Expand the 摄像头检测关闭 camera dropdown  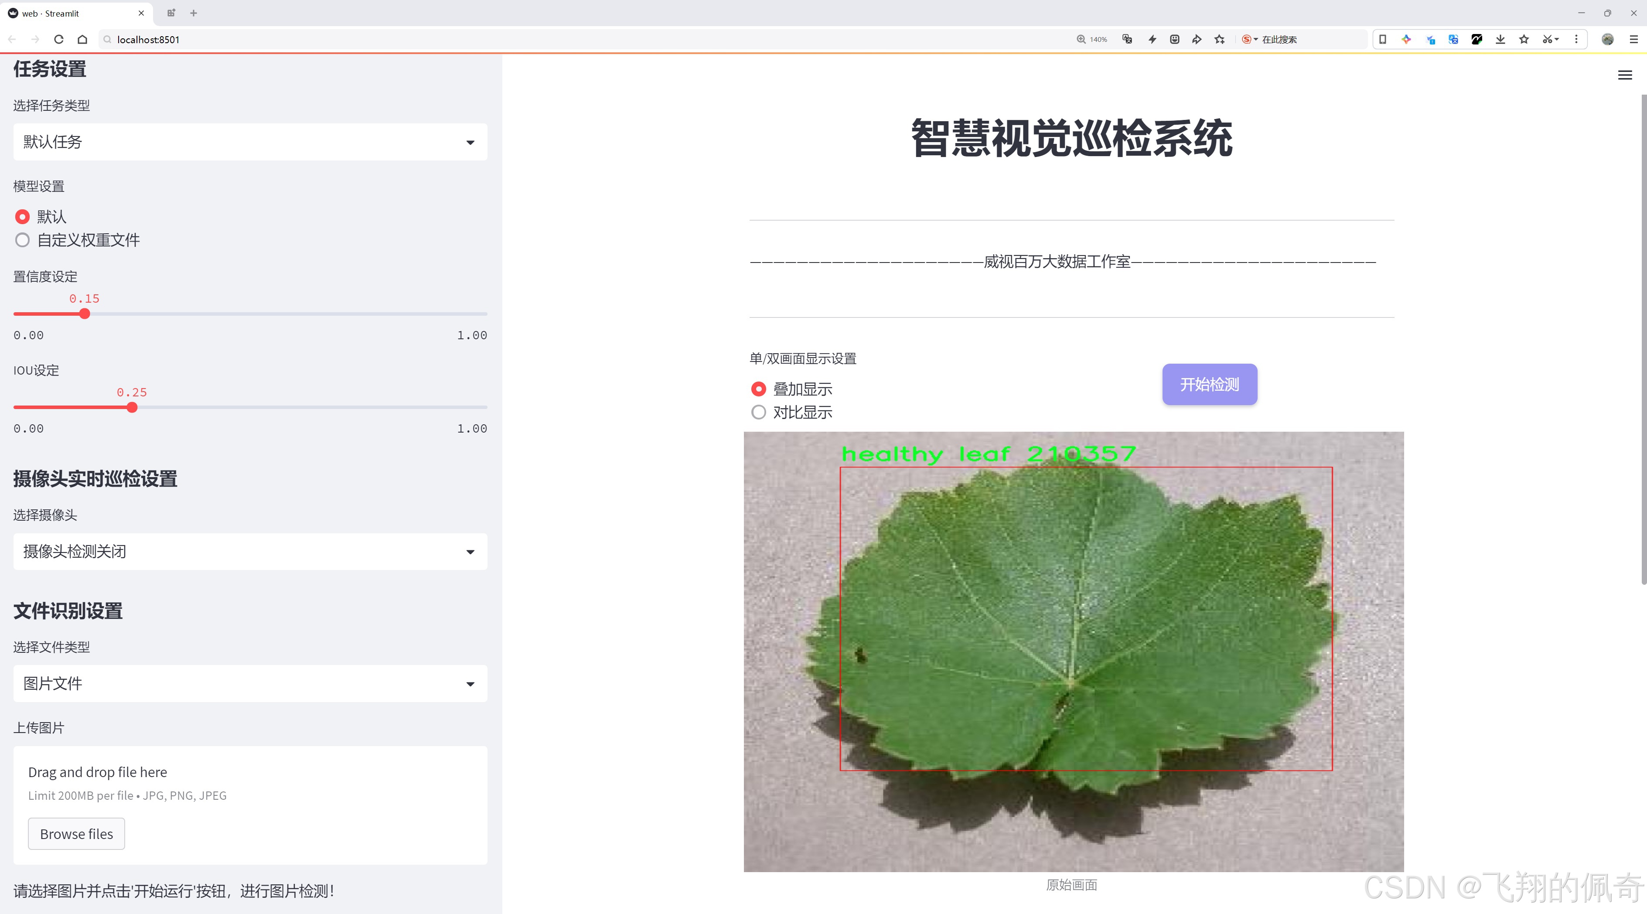click(x=250, y=552)
